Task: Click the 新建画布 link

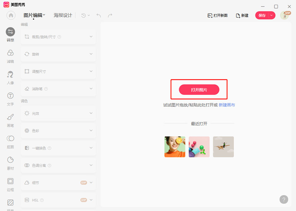Action: 227,105
